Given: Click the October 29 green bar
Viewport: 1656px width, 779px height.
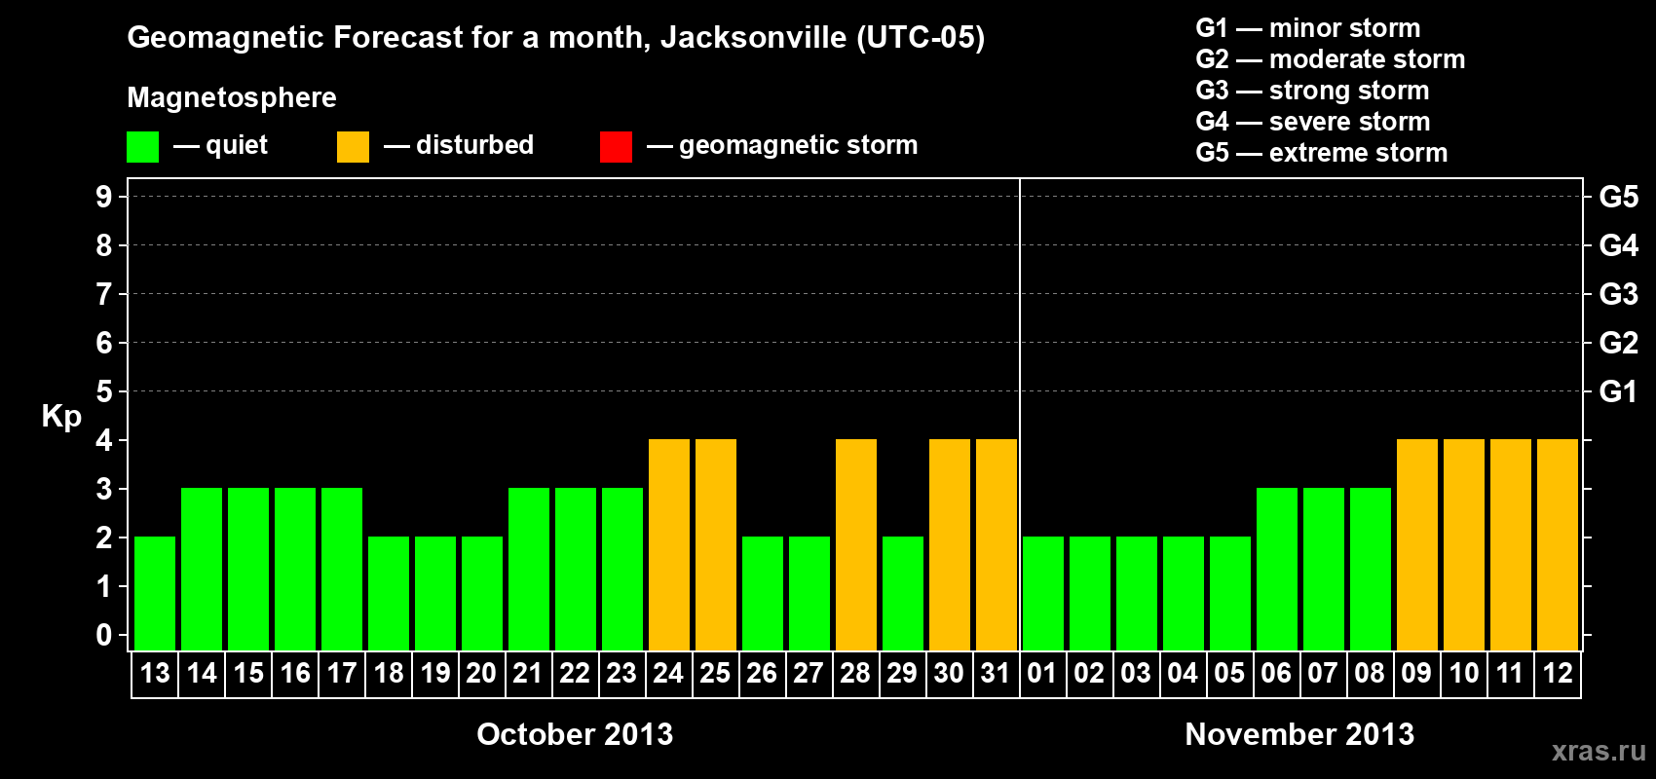Looking at the screenshot, I should 903,593.
